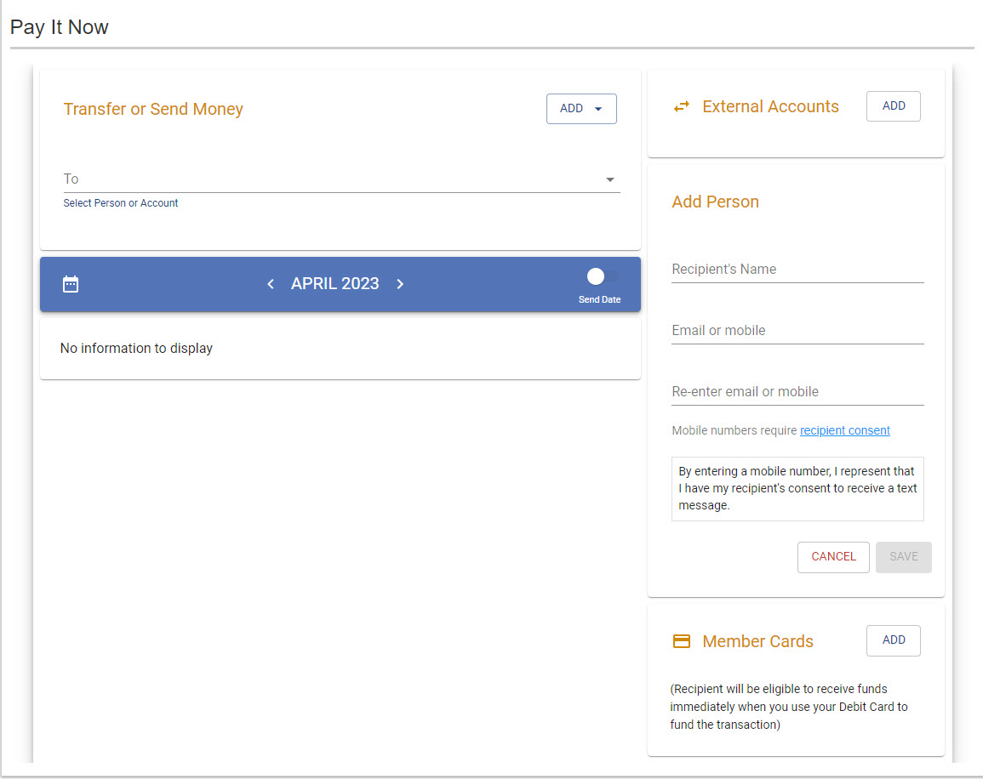983x779 pixels.
Task: Expand the Select Person or Account picker
Action: point(121,202)
